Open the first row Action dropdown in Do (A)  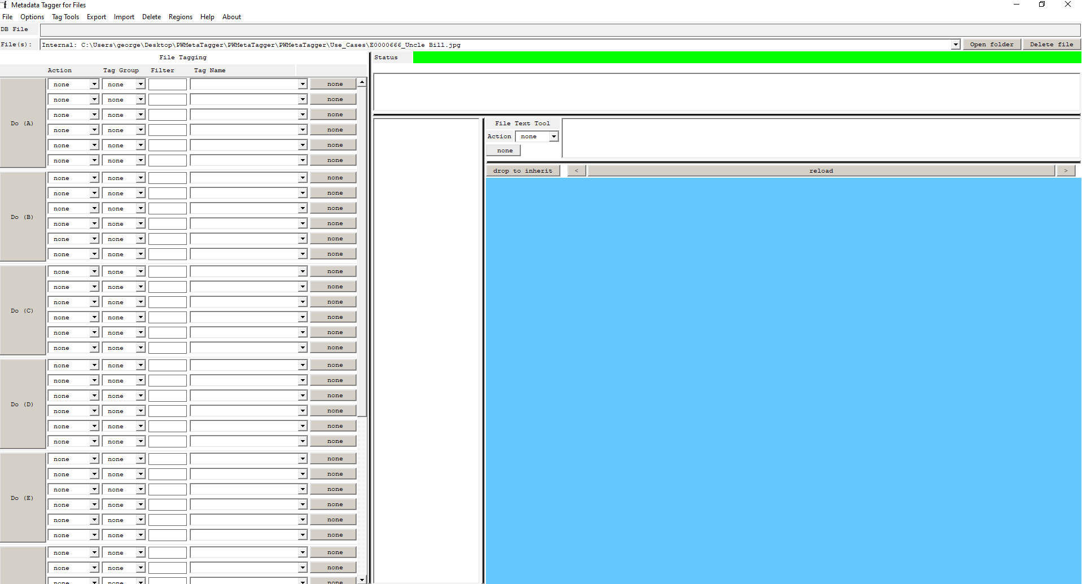coord(94,84)
